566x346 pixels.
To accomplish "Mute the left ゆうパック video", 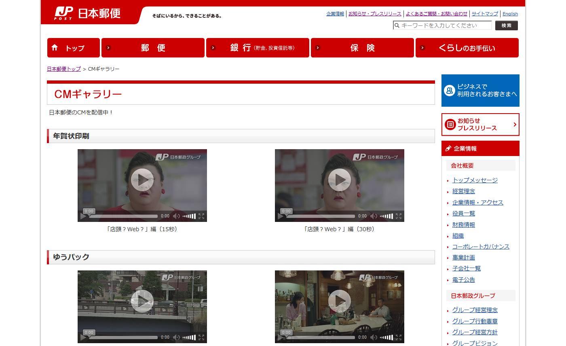I will pos(176,338).
